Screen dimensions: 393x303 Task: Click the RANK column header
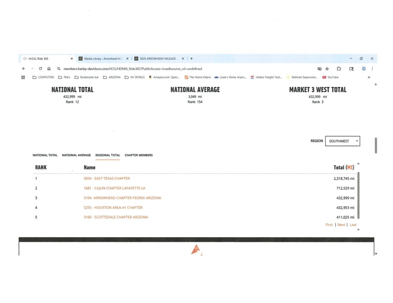coord(41,167)
